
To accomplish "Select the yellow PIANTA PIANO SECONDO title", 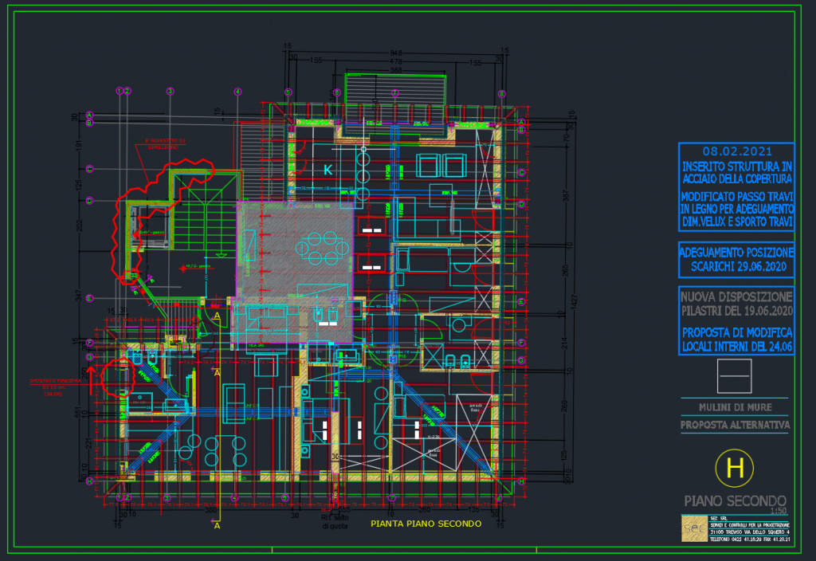I will tap(426, 524).
